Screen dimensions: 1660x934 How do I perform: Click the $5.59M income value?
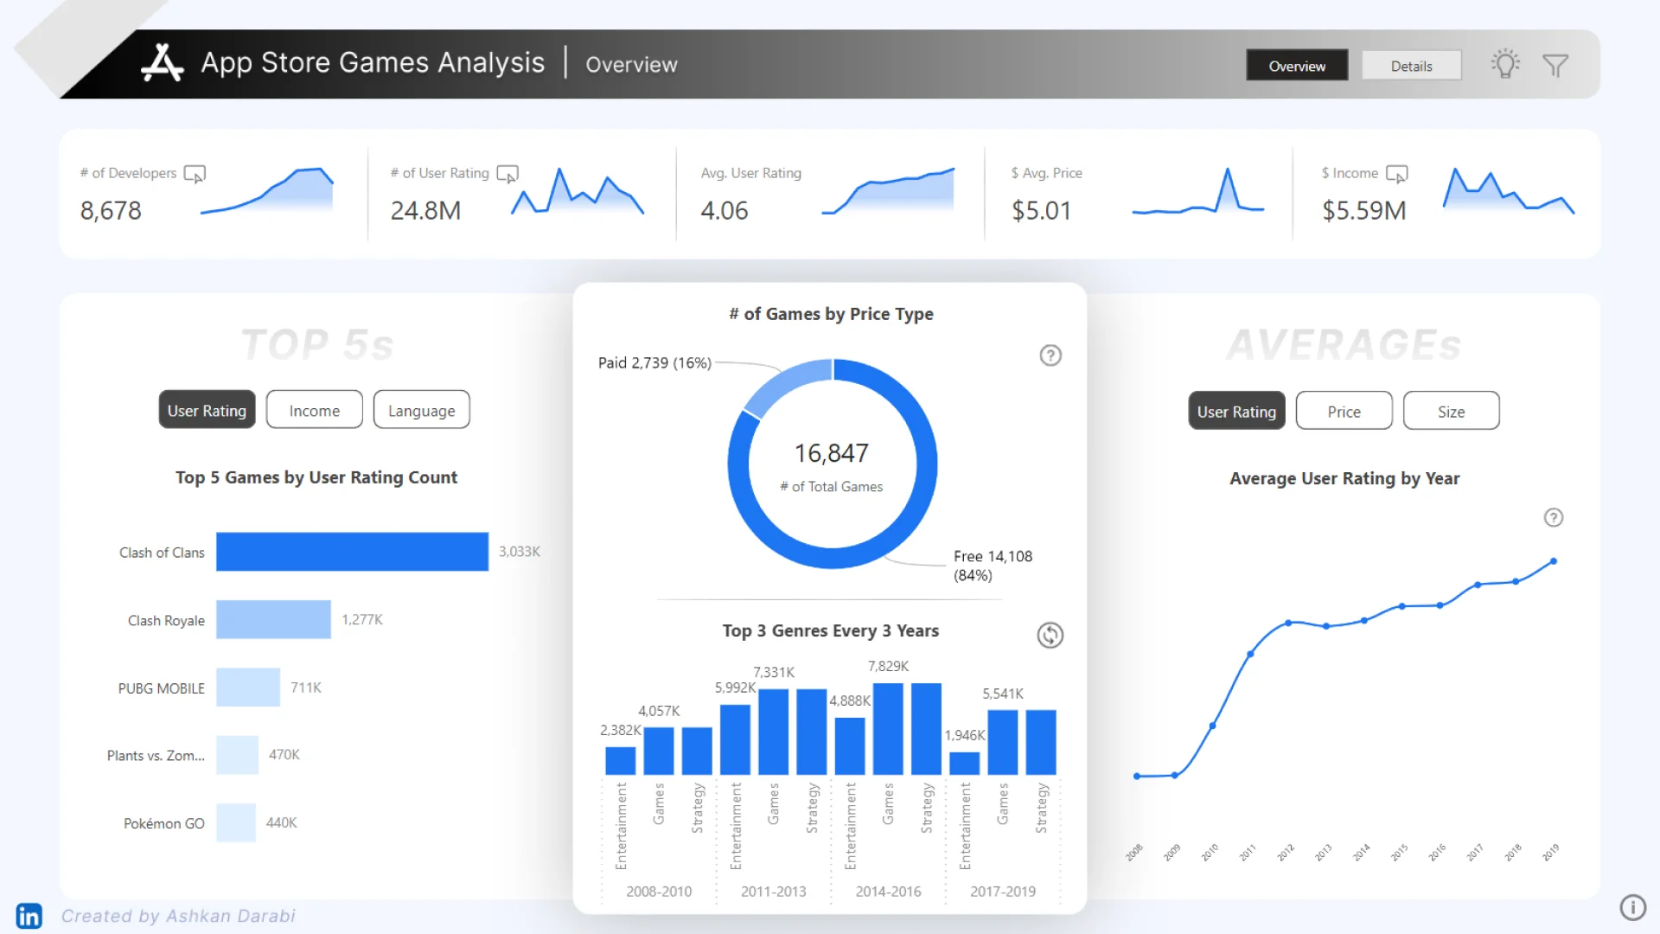point(1364,211)
